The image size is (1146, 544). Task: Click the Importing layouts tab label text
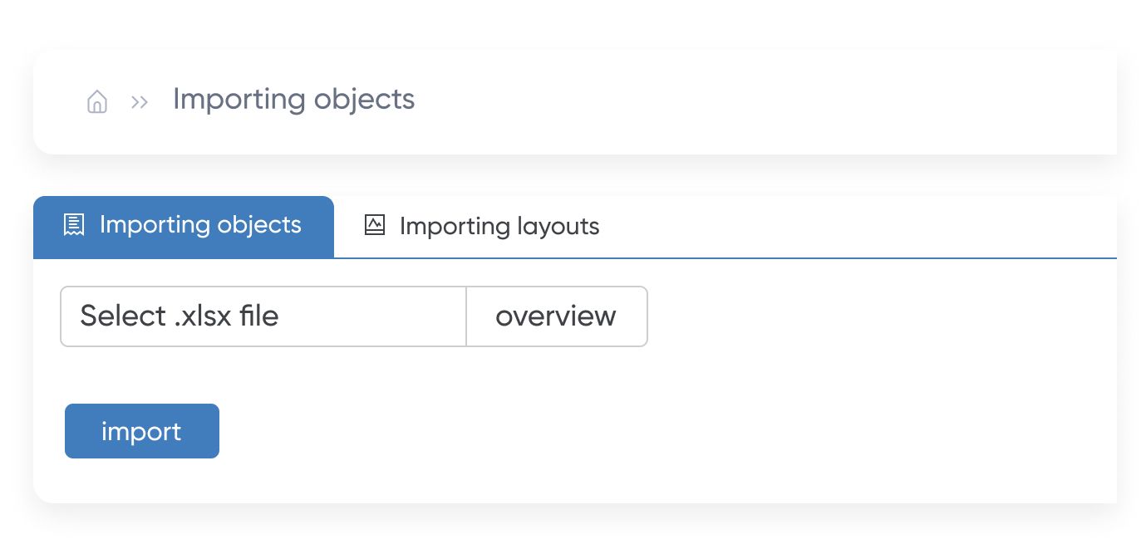tap(499, 226)
